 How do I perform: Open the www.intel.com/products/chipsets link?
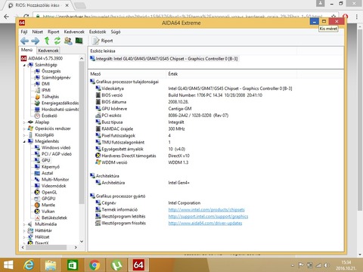point(206,209)
